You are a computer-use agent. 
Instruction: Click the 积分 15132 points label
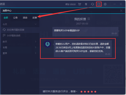tap(71, 4)
